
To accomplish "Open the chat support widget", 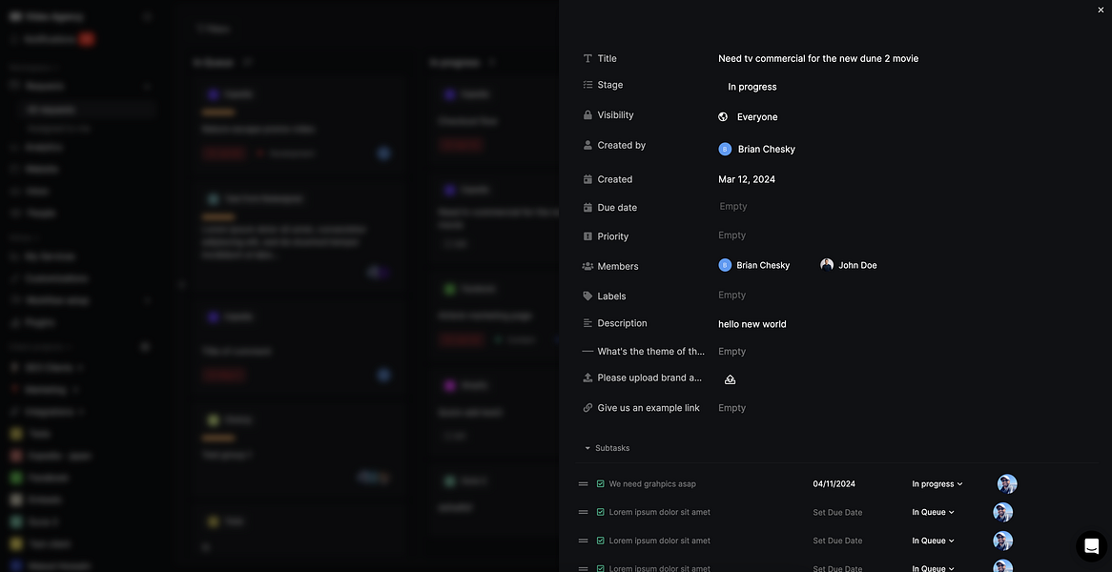I will pyautogui.click(x=1091, y=546).
